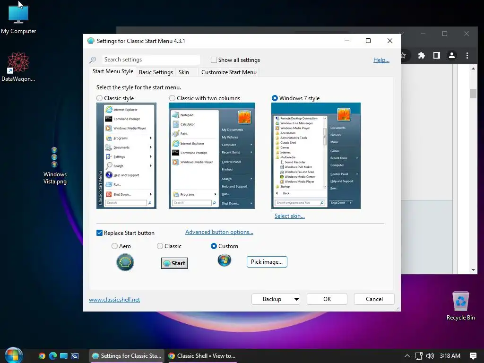
Task: Open the Recycle Bin desktop icon
Action: 460,306
